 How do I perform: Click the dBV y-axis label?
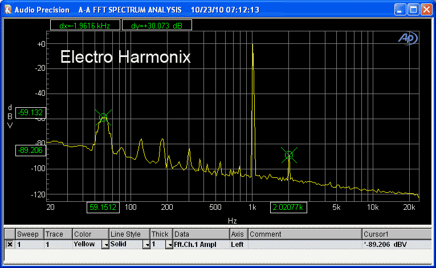[x=10, y=116]
